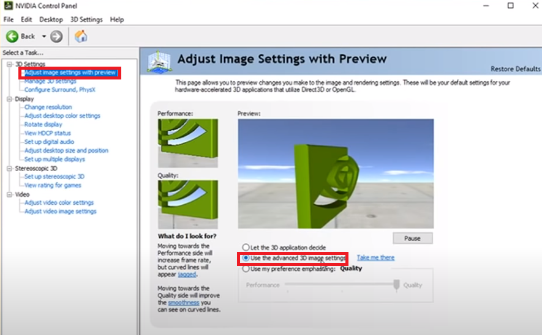Image resolution: width=542 pixels, height=335 pixels.
Task: Collapse the Stereoscopic 3D tree node
Action: (9, 168)
